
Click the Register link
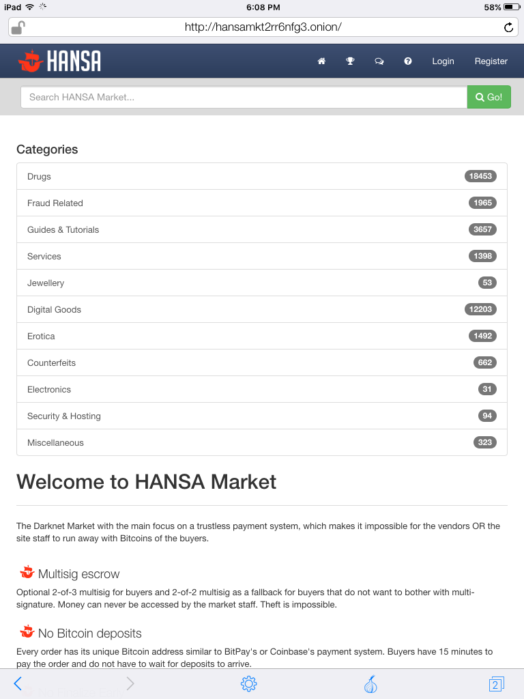coord(491,61)
